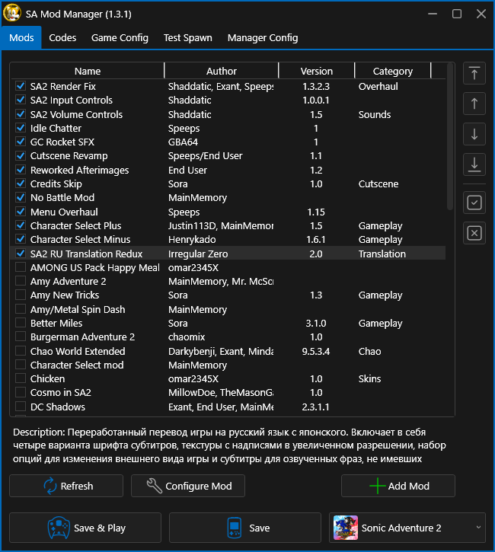Enable the Better Miles mod

[21, 323]
